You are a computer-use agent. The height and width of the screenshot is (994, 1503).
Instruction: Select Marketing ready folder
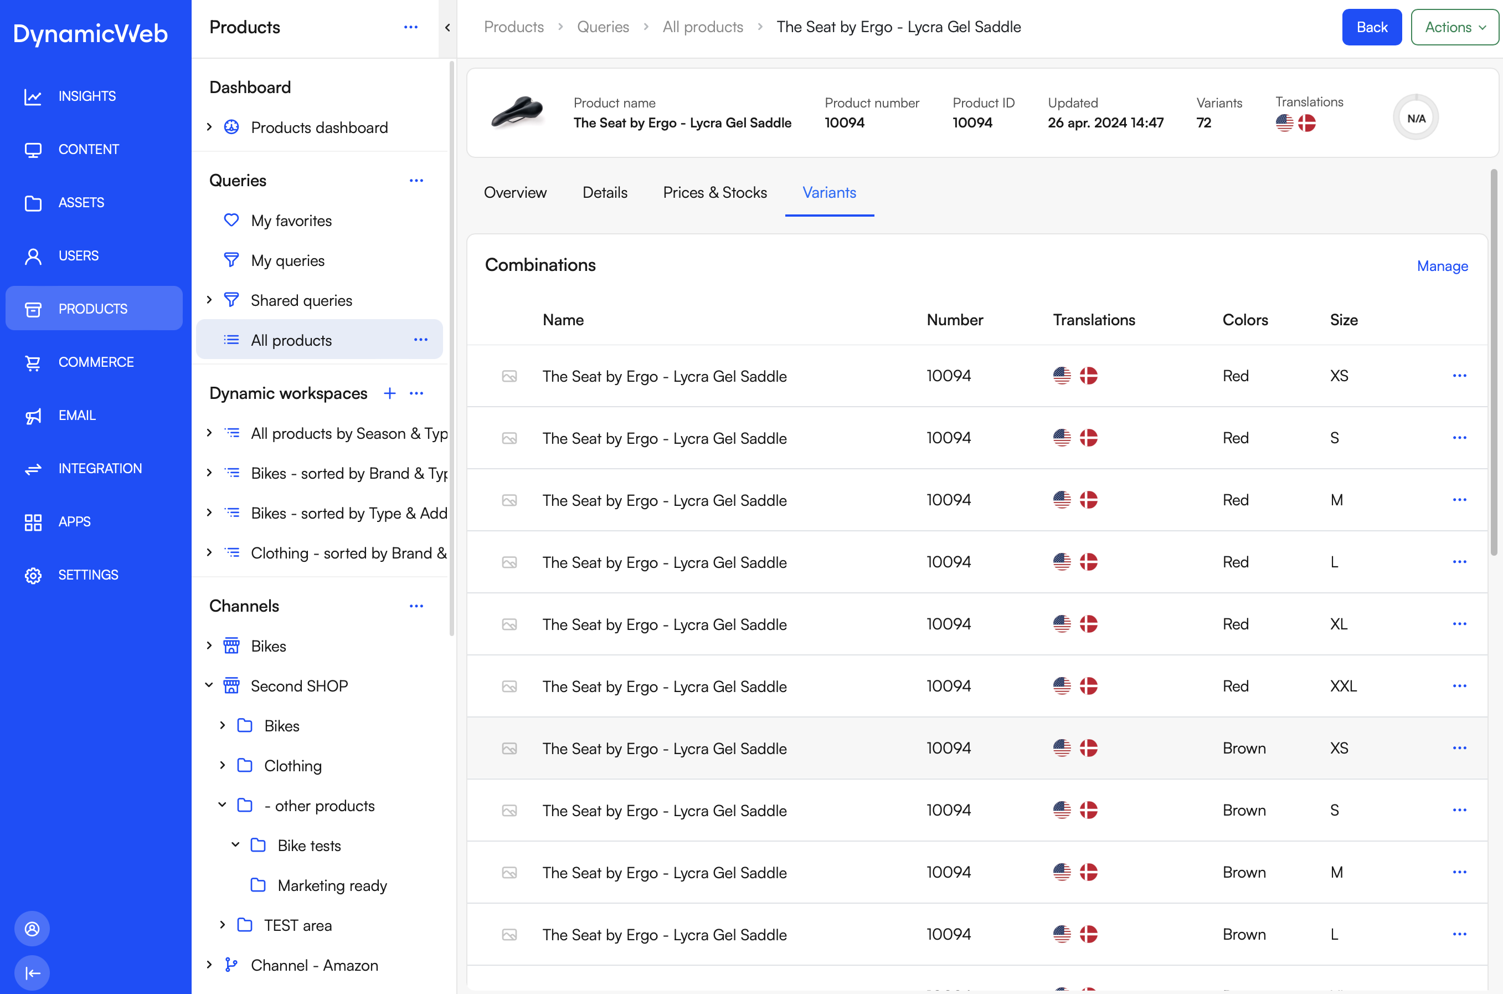332,885
